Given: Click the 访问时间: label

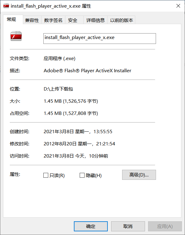Looking at the screenshot, I should tap(20, 156).
